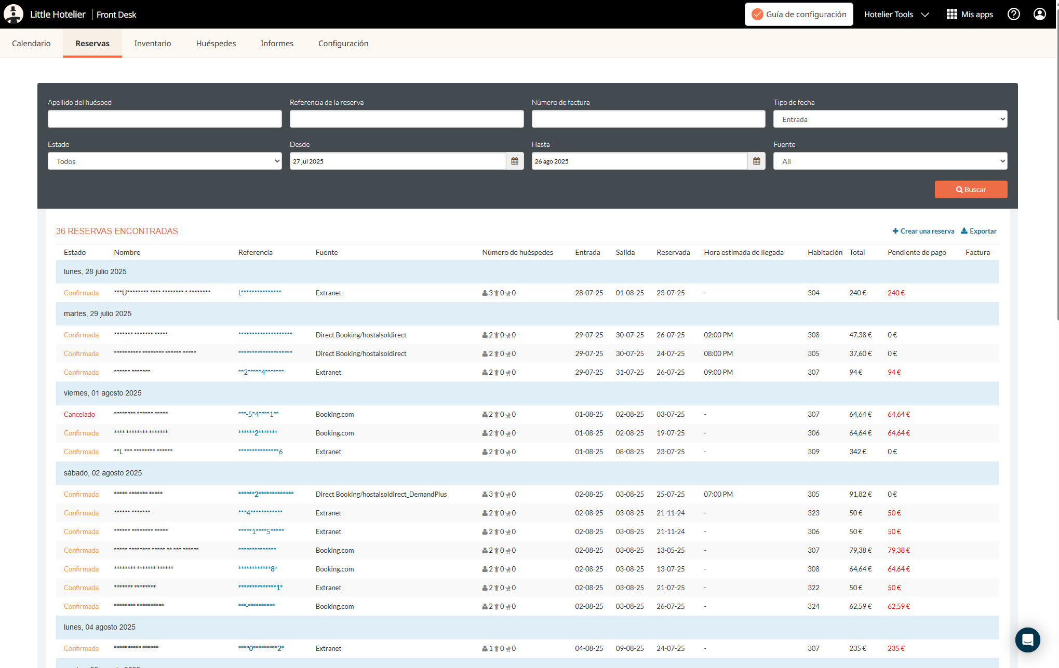Focus the Apellido del huésped field
Image resolution: width=1059 pixels, height=668 pixels.
pyautogui.click(x=165, y=119)
